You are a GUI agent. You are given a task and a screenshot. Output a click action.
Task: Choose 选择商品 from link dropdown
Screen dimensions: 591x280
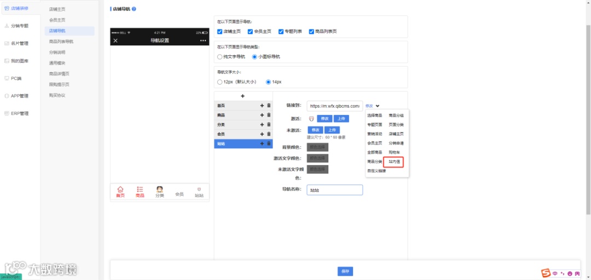375,115
